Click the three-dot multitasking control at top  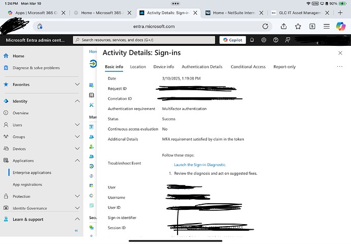175,4
